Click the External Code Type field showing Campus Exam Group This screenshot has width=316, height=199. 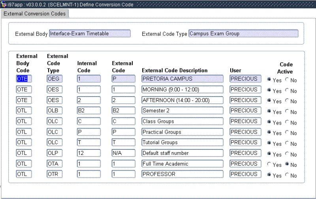click(x=243, y=33)
